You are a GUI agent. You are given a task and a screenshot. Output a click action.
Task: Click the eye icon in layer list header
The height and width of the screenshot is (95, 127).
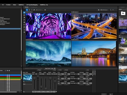[7, 70]
